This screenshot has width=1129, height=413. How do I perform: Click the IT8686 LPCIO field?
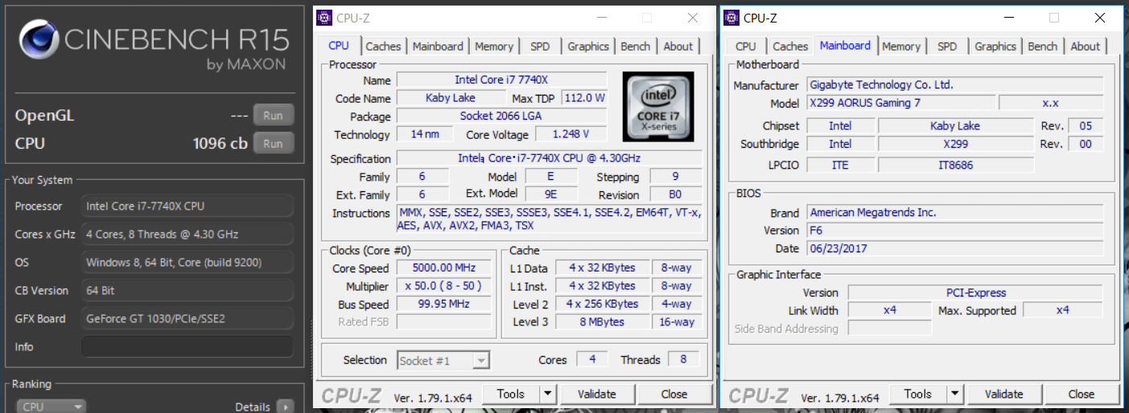tap(955, 165)
